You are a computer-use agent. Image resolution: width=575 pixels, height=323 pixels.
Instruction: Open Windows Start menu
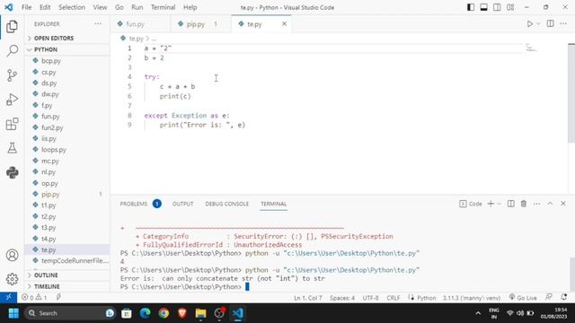pyautogui.click(x=13, y=313)
